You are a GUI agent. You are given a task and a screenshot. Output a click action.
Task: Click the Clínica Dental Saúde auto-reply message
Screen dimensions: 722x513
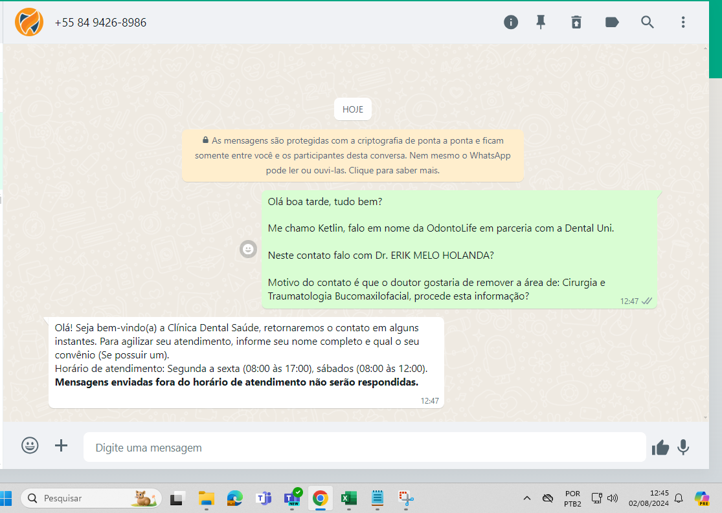tap(246, 362)
